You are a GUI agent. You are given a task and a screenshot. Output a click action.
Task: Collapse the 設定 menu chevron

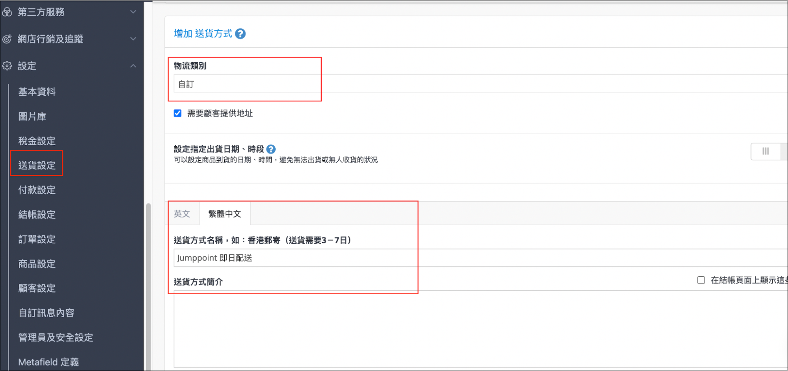(133, 66)
